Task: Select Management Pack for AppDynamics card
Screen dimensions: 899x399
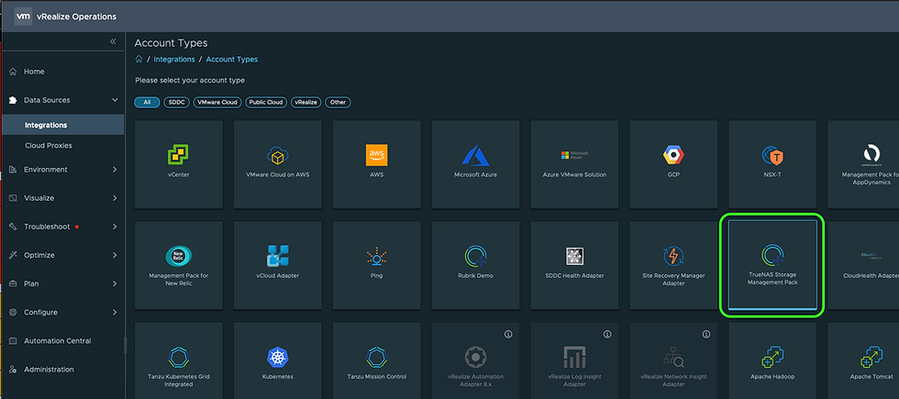Action: click(x=863, y=164)
